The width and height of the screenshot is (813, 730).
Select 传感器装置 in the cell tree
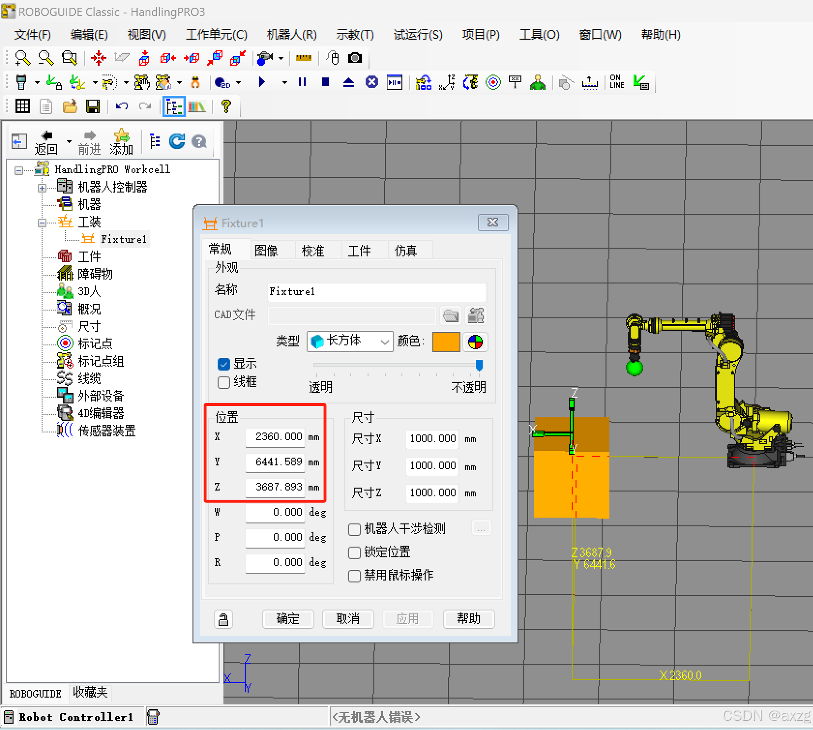[x=107, y=431]
